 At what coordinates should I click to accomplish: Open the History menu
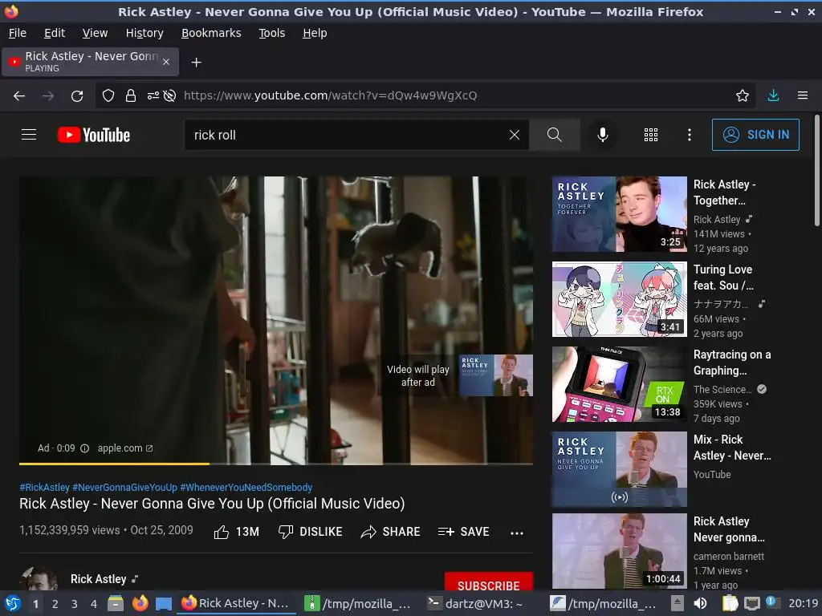pyautogui.click(x=144, y=33)
